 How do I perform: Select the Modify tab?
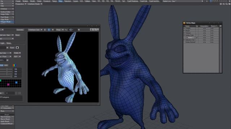click(32, 1)
